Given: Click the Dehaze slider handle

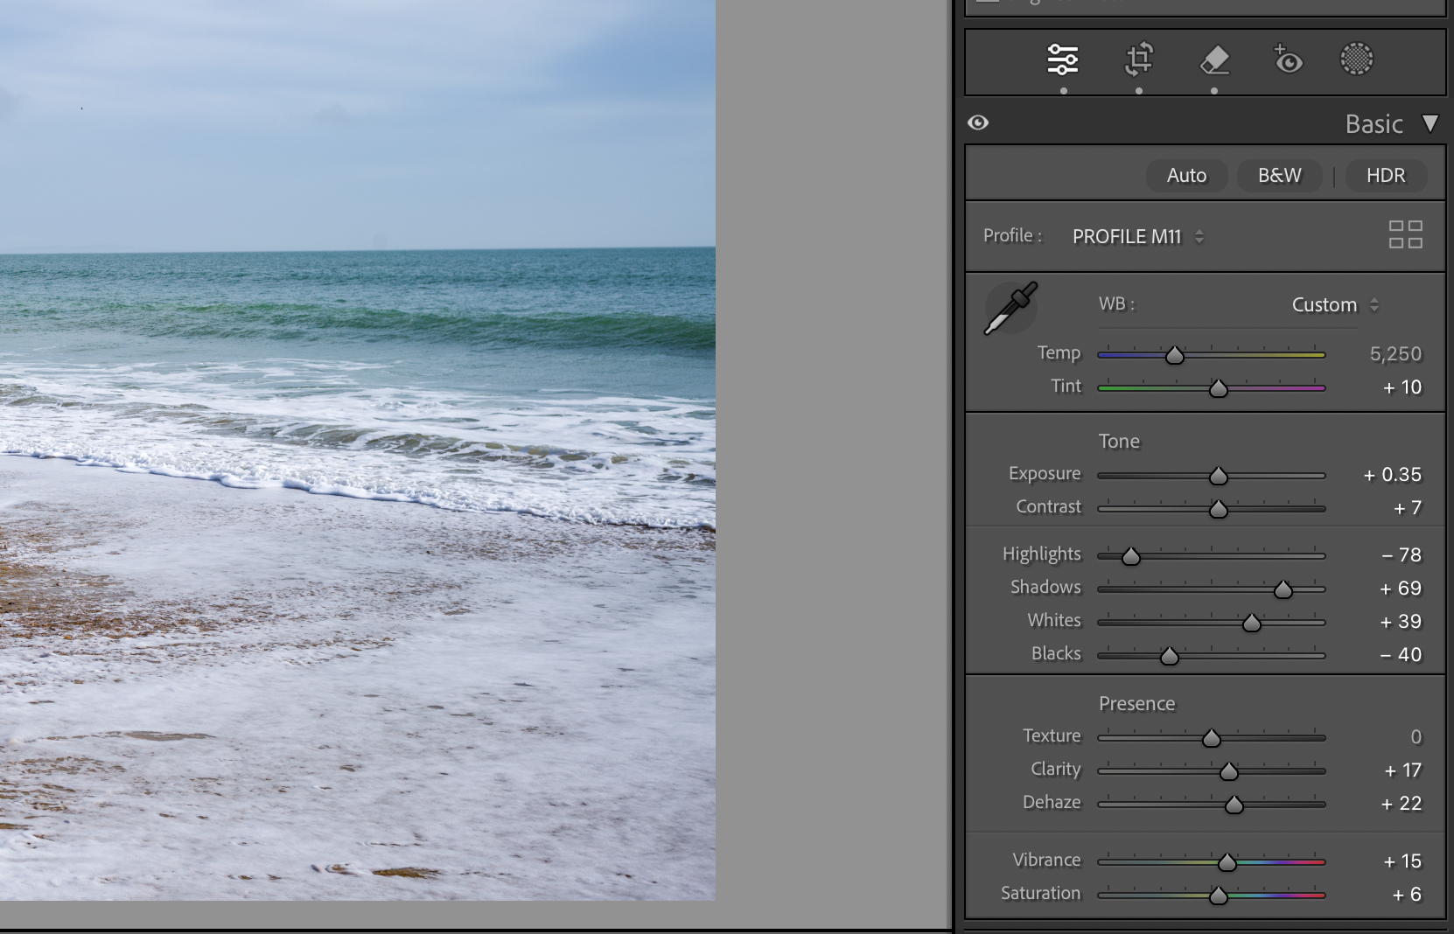Looking at the screenshot, I should pos(1234,805).
